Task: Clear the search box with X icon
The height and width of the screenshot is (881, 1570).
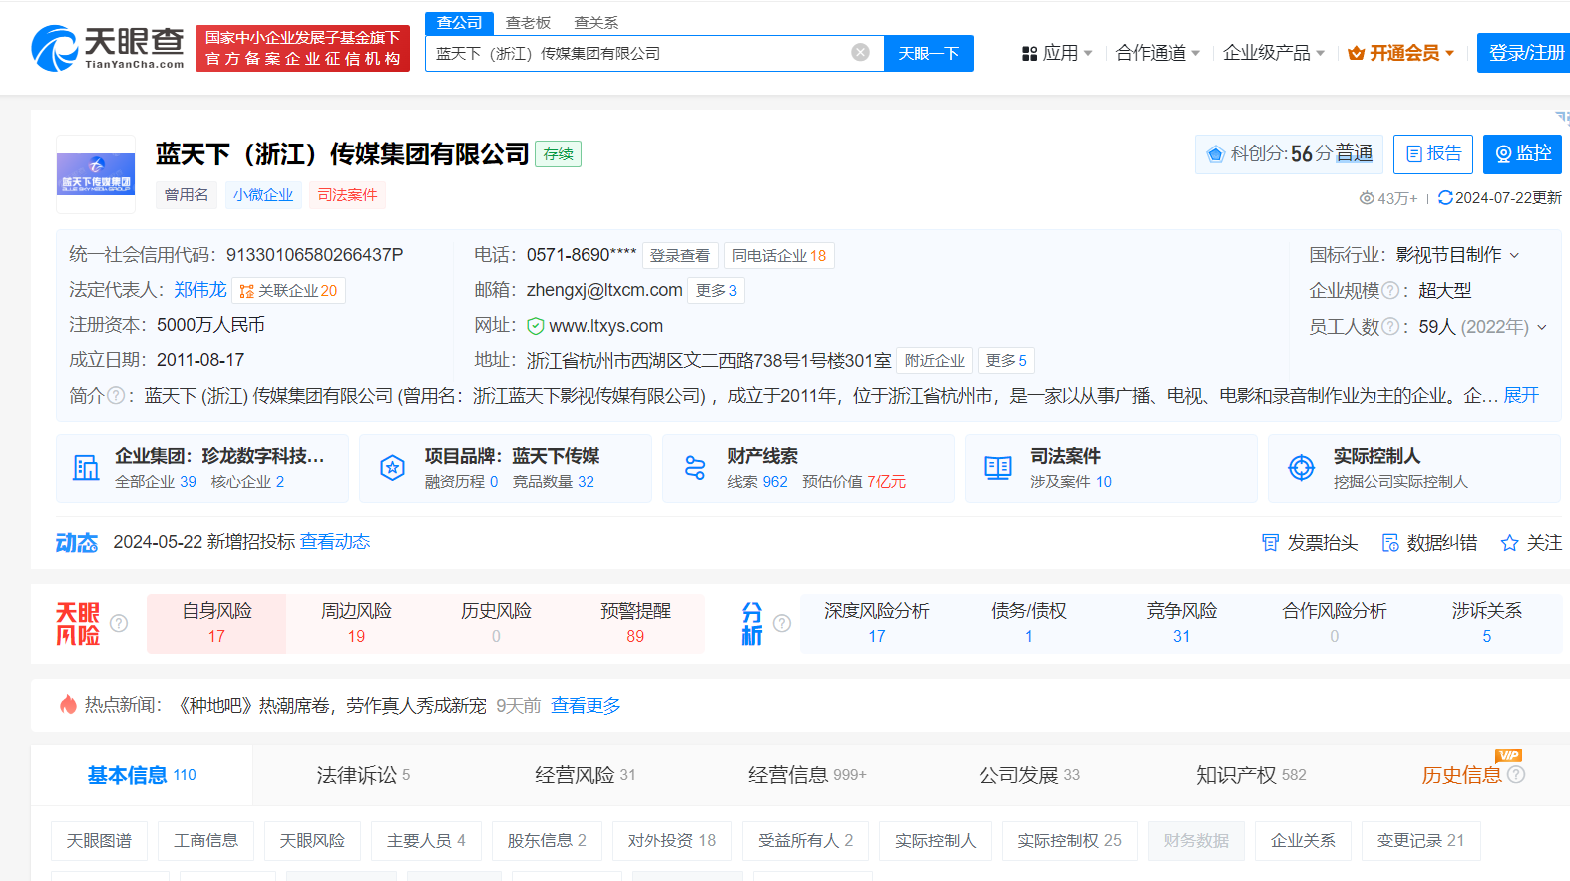Action: point(860,53)
